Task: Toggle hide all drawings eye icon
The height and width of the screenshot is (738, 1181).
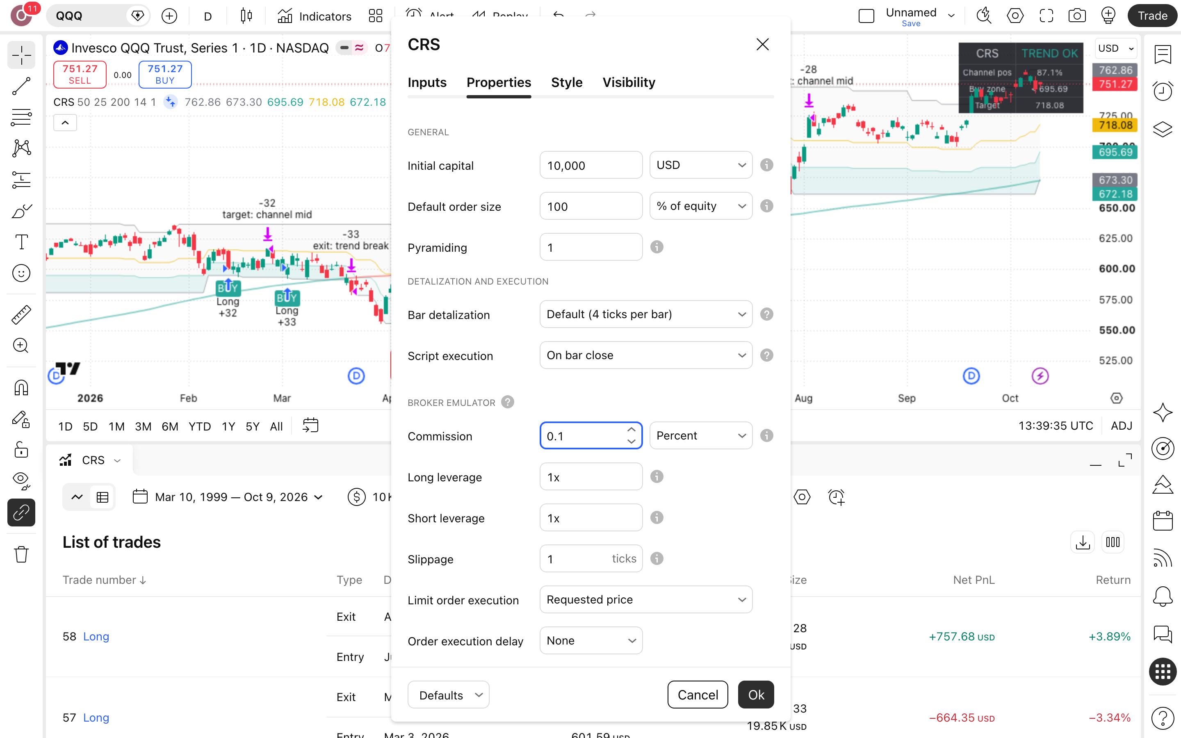Action: (x=21, y=481)
